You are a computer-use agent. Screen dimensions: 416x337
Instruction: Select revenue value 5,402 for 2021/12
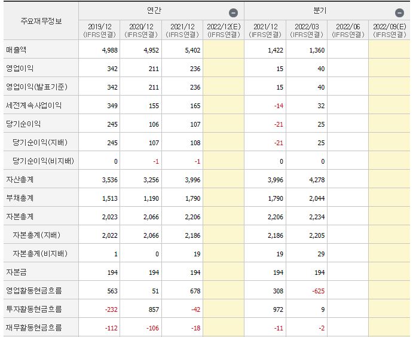[x=192, y=50]
